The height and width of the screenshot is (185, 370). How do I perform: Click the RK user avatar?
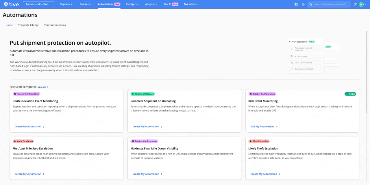(361, 4)
